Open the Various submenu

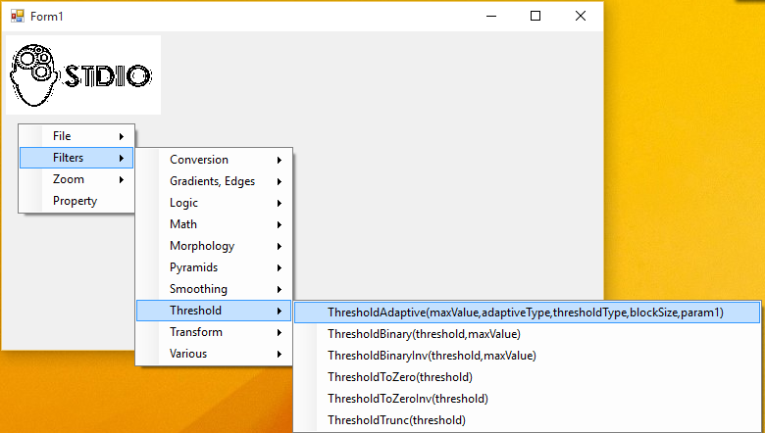(x=214, y=354)
